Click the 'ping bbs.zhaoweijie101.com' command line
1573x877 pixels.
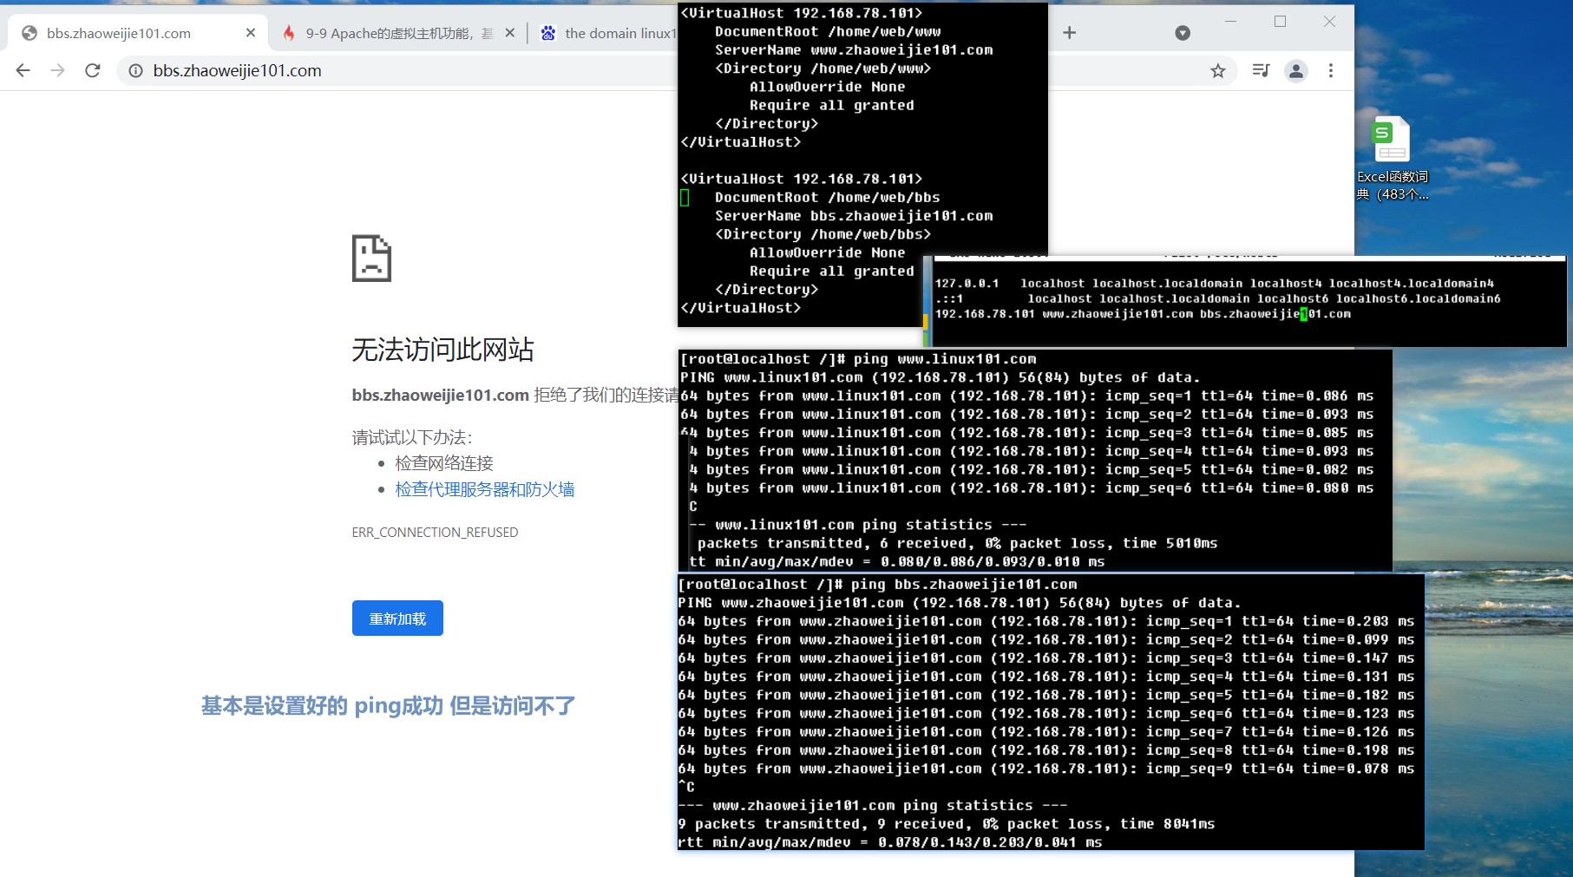877,585
